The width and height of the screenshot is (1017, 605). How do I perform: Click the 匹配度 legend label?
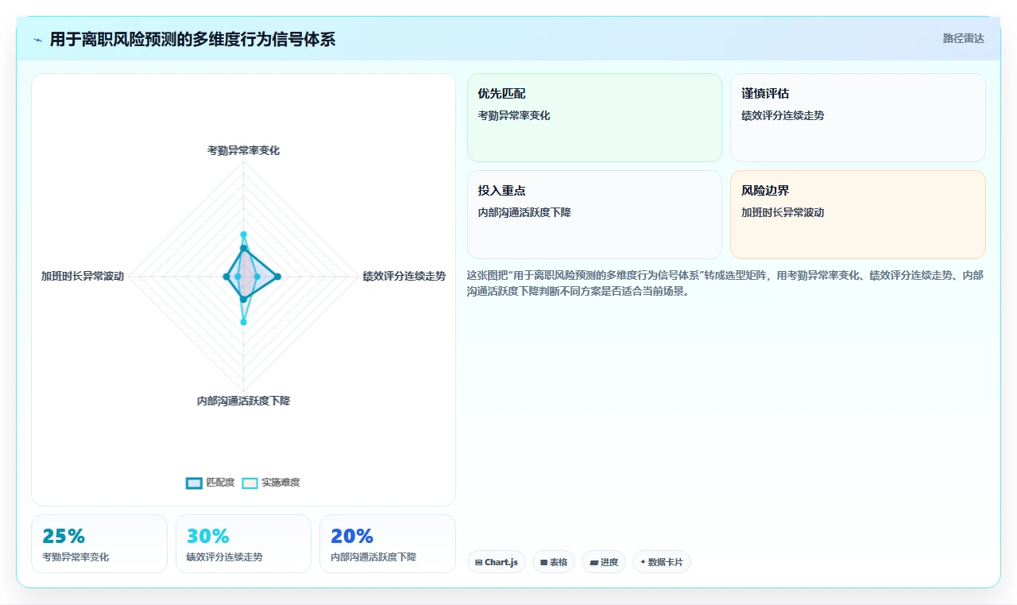click(x=220, y=483)
